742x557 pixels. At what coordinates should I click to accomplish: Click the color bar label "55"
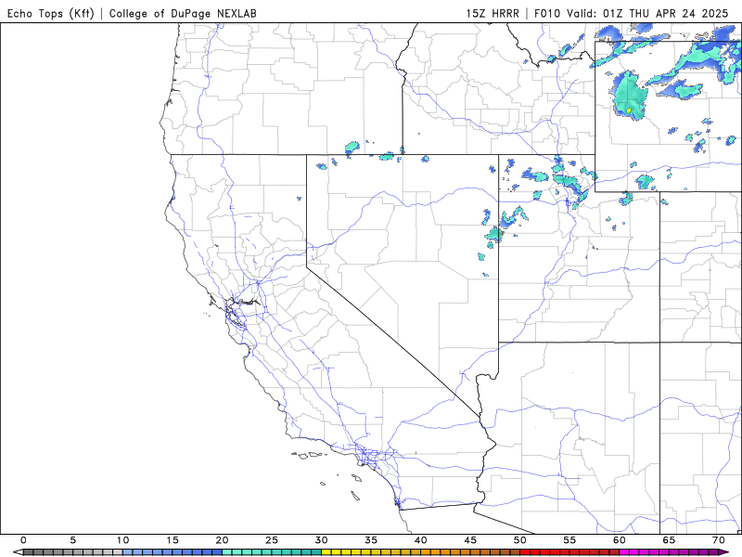coord(569,540)
